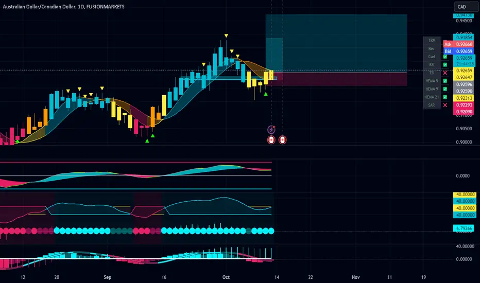Click the Rev label in the status table
Viewport: 480px width, 283px height.
pos(432,48)
